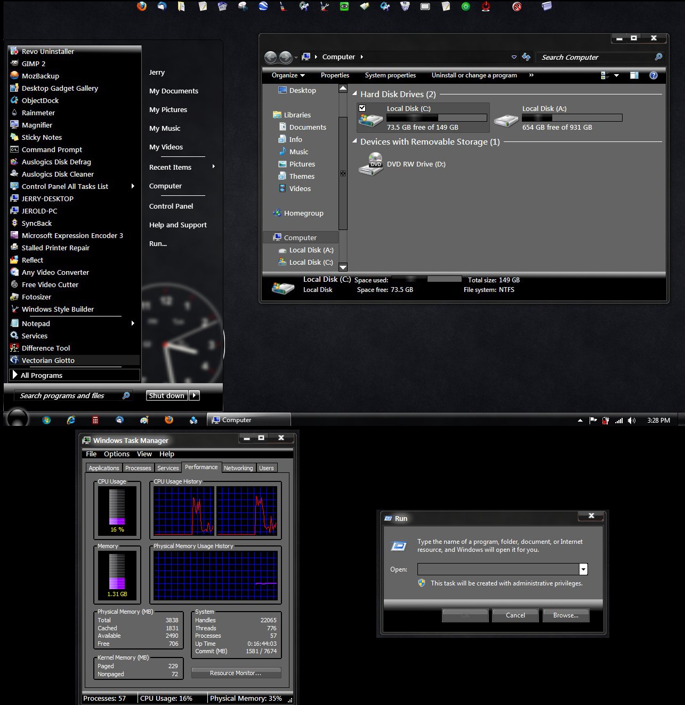
Task: Show hidden tray icons arrow
Action: tap(580, 421)
